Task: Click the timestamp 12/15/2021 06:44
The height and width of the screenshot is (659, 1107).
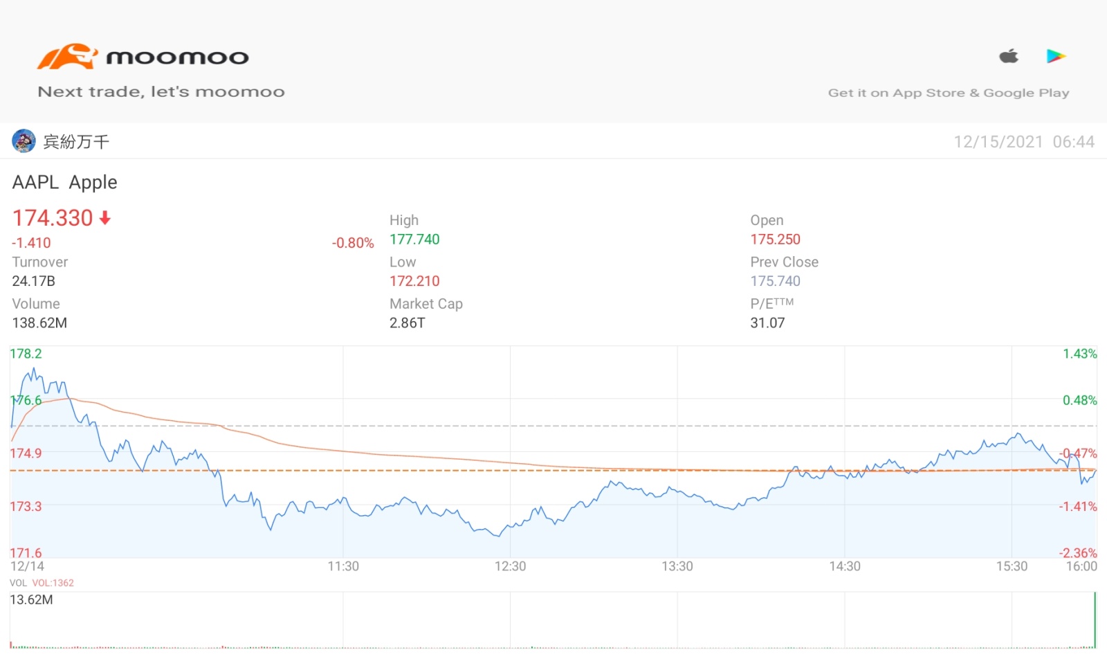Action: click(1024, 142)
